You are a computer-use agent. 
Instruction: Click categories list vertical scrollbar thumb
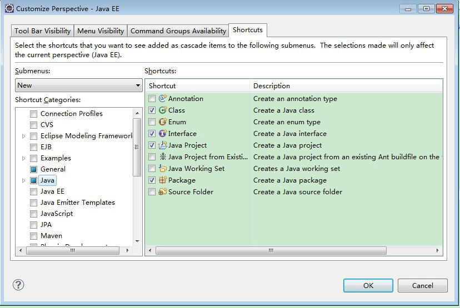[x=137, y=147]
